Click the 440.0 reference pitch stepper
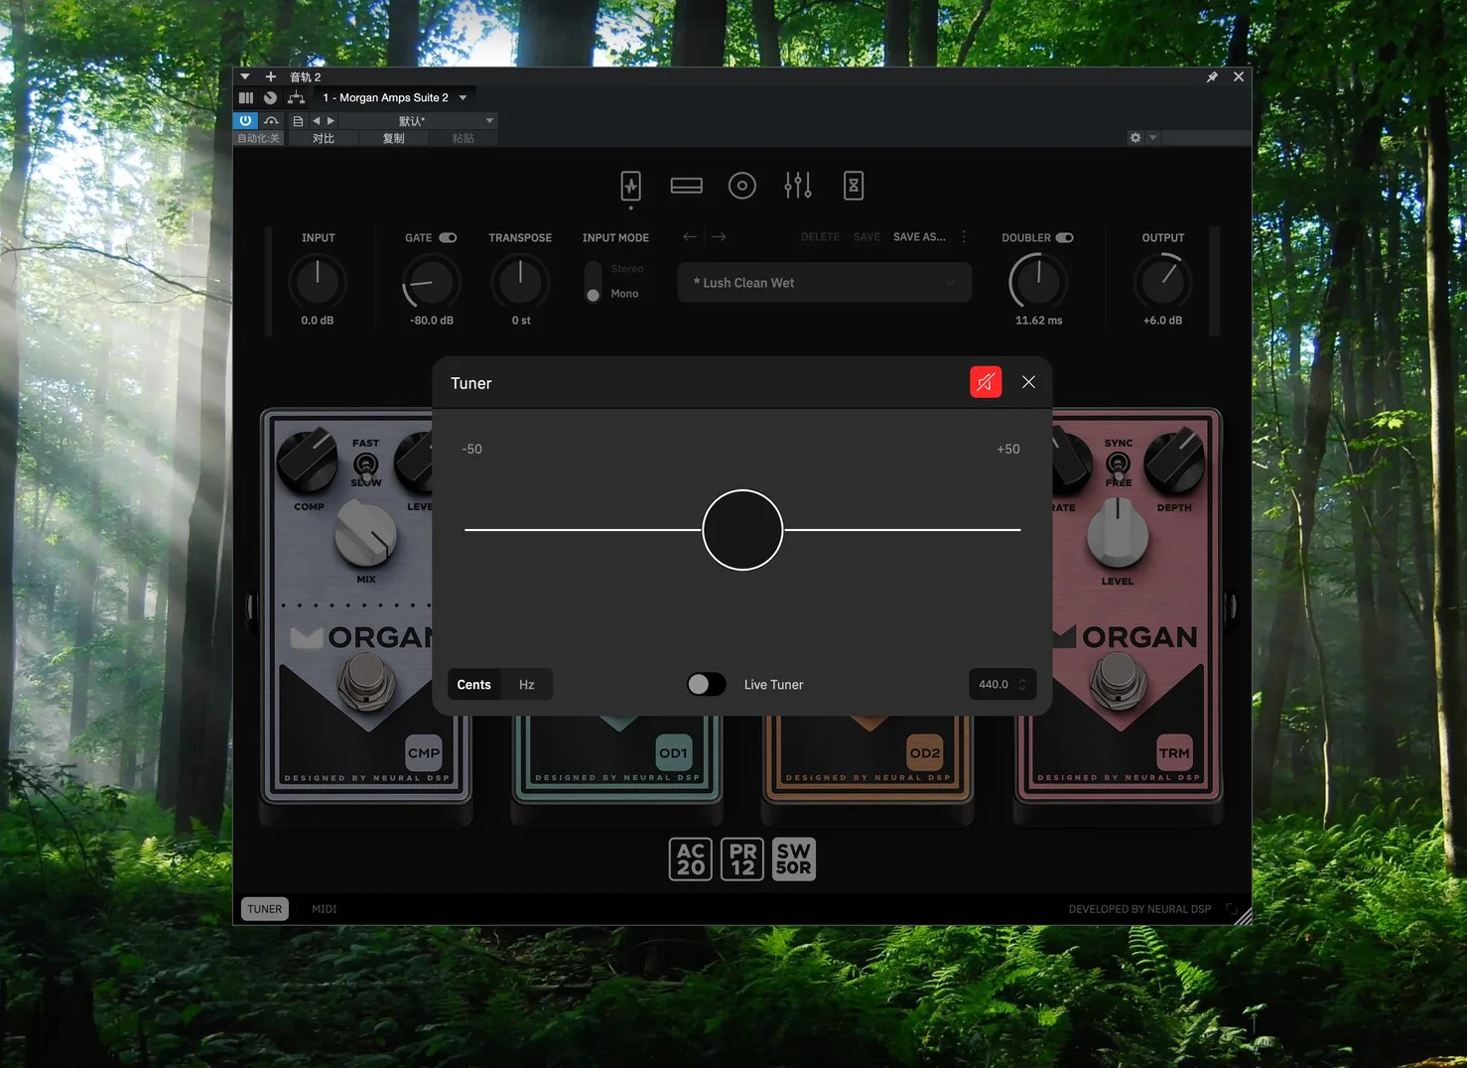The width and height of the screenshot is (1467, 1068). pos(1022,685)
